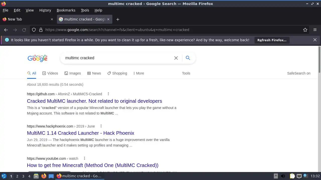Open the Tools search options

(186, 73)
